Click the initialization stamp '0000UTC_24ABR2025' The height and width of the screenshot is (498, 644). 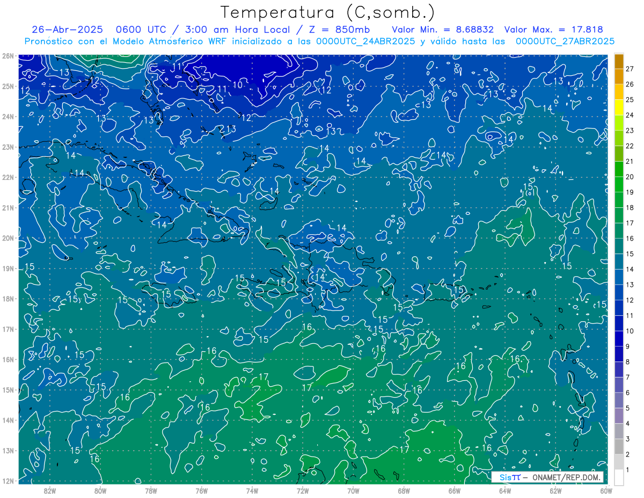click(x=365, y=41)
